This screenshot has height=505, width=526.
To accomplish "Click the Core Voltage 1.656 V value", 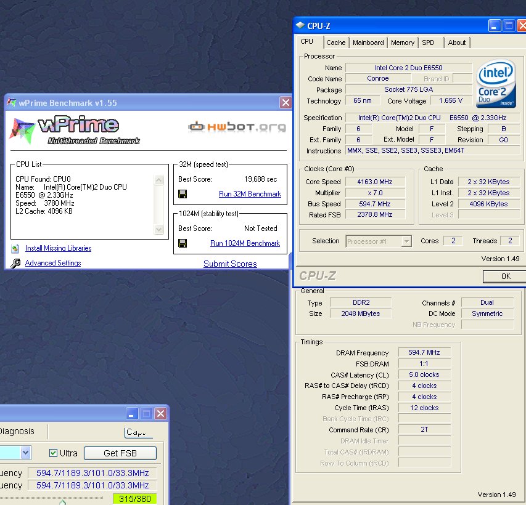I will (x=451, y=100).
